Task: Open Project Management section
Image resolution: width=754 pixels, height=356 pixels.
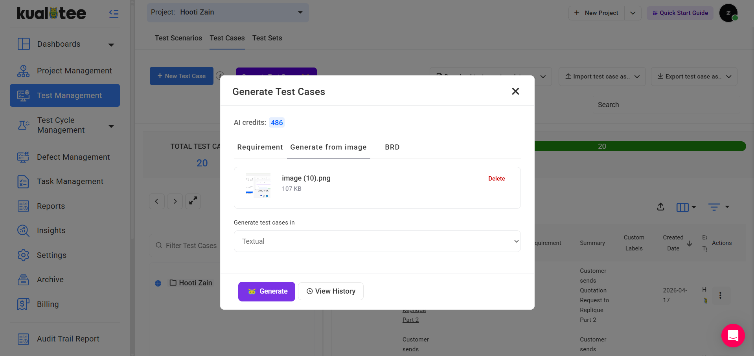Action: pos(65,71)
